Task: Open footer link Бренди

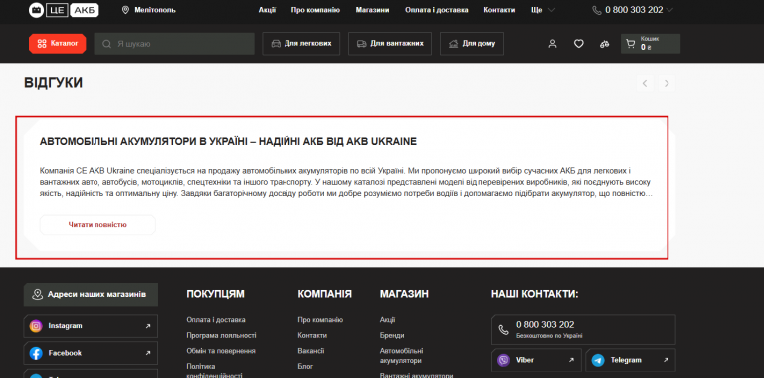Action: pyautogui.click(x=392, y=335)
